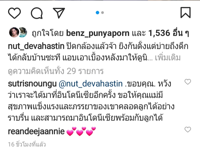Like the post with the heart icon
This screenshot has width=200, height=150.
pos(14,13)
